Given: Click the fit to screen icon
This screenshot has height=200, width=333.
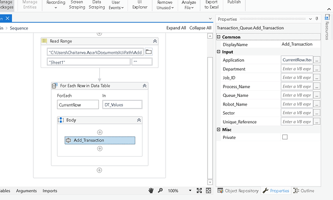Looking at the screenshot, I should tap(199, 190).
